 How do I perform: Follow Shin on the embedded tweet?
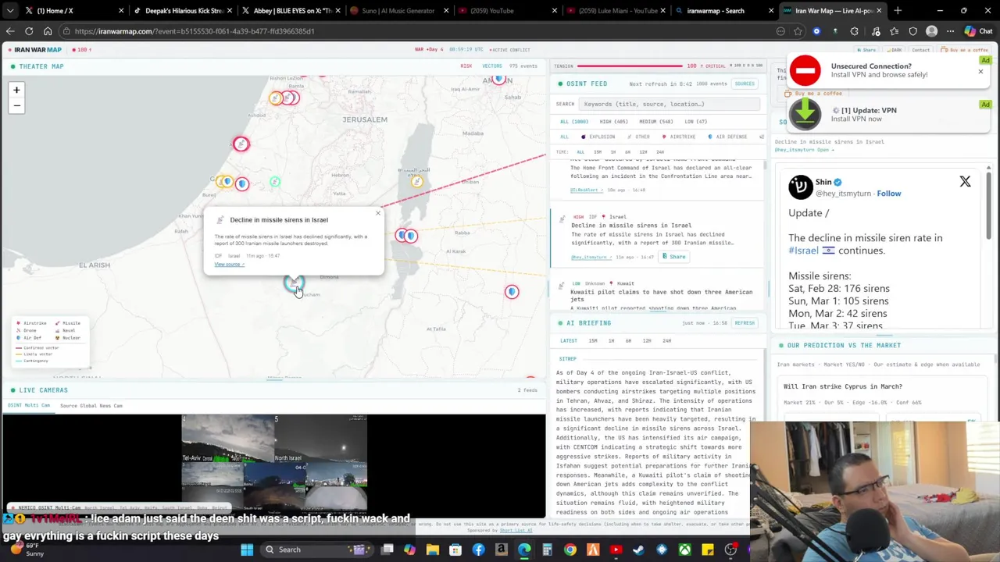click(889, 194)
